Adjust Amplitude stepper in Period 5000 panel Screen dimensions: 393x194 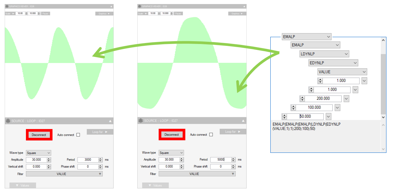coord(181,159)
